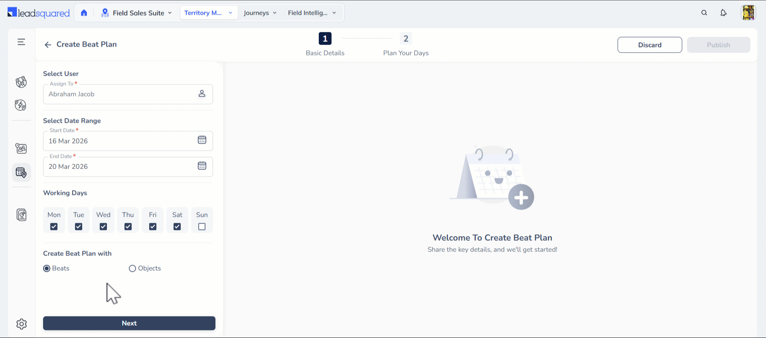Open the Journeys menu
Image resolution: width=766 pixels, height=338 pixels.
click(260, 13)
